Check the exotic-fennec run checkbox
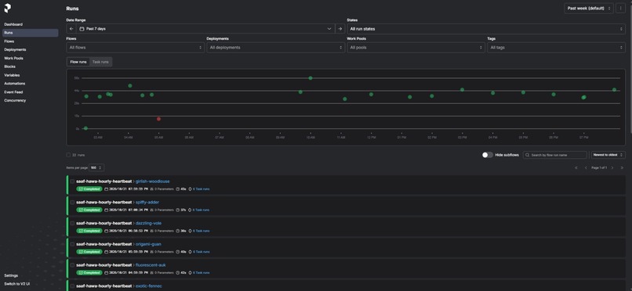 click(x=73, y=286)
